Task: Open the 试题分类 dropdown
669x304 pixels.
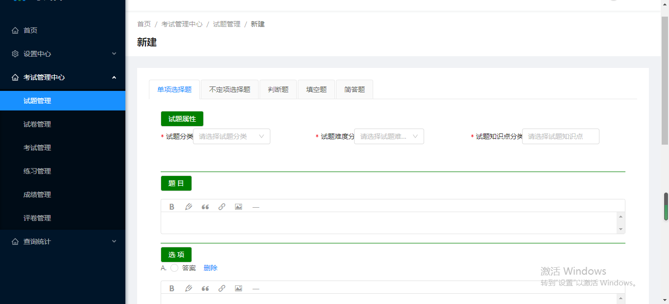Action: pos(232,136)
